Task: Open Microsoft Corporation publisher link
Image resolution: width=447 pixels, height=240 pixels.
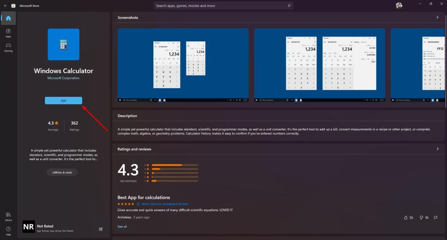Action: [63, 78]
